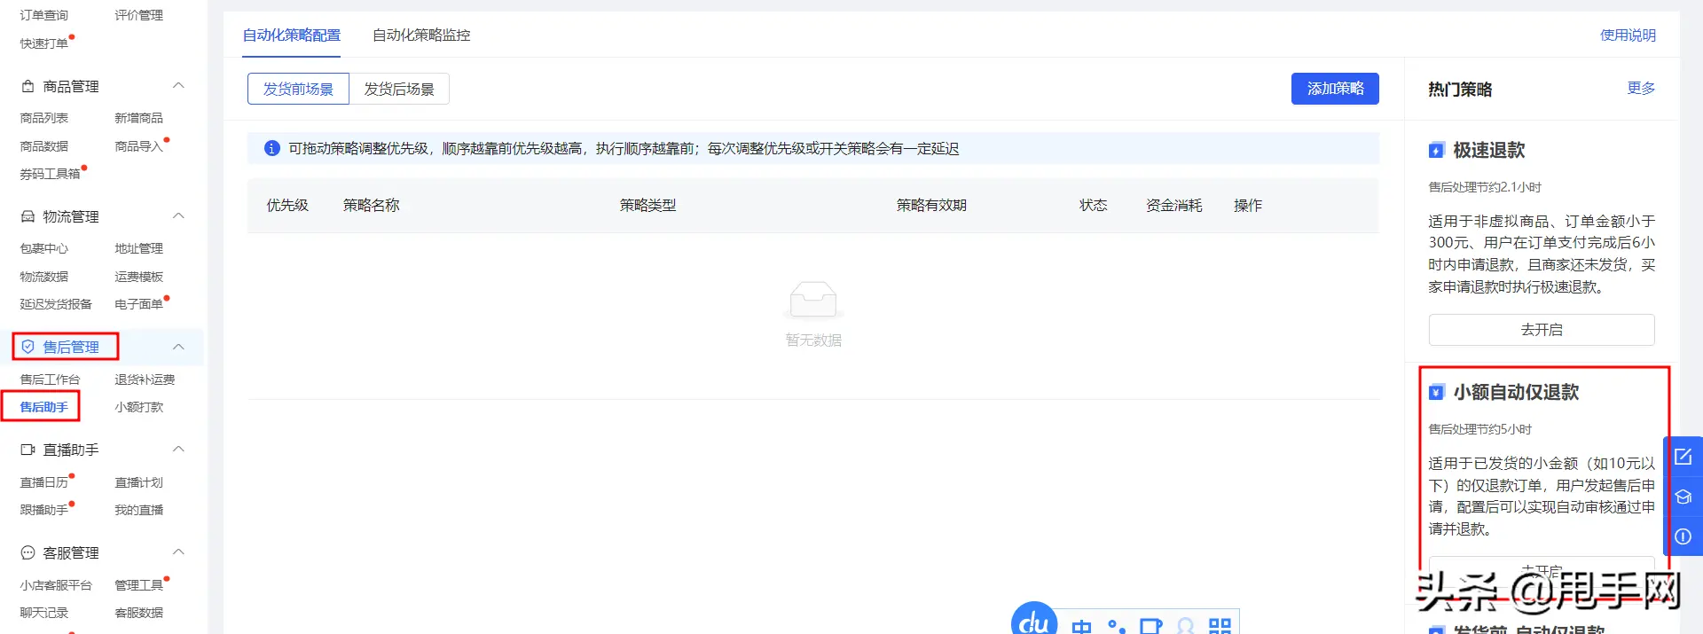Viewport: 1703px width, 634px height.
Task: Select the 发货后场景 tab
Action: (x=399, y=89)
